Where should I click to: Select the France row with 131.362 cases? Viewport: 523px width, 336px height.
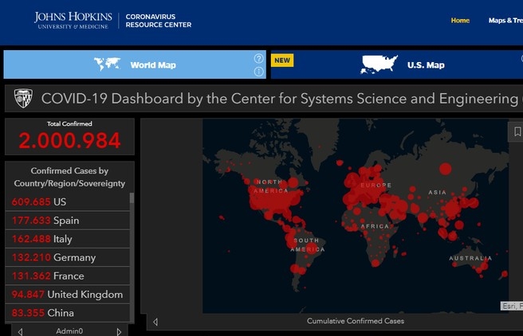[68, 275]
